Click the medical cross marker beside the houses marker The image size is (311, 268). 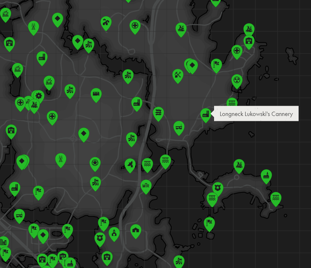click(x=135, y=26)
